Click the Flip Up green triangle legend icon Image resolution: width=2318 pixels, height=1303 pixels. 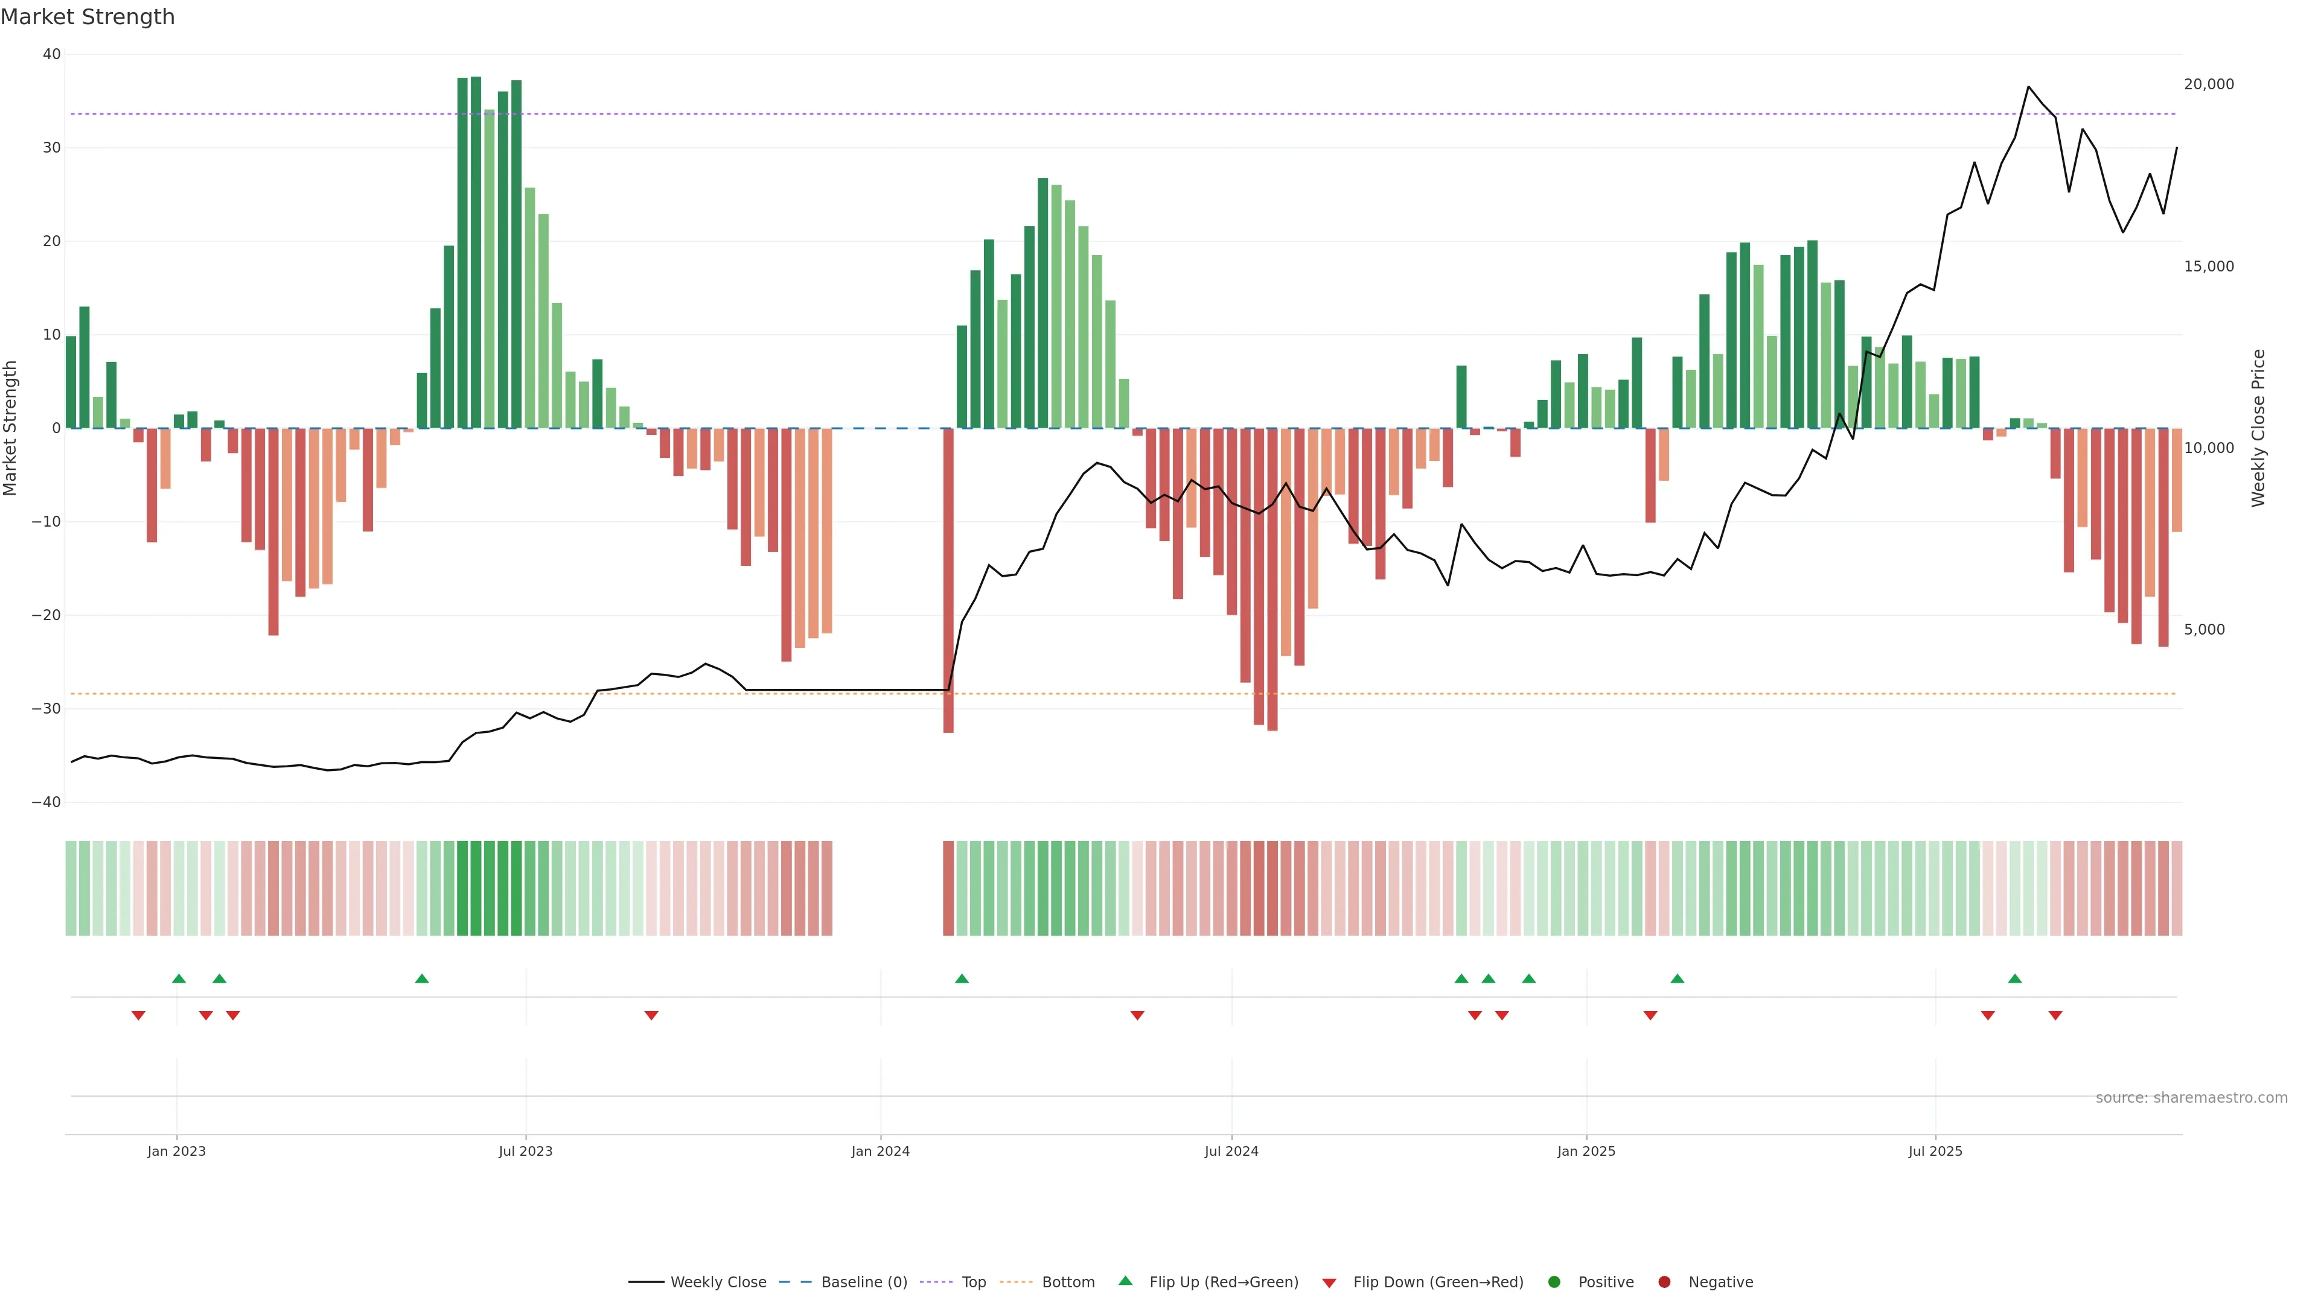1125,1281
